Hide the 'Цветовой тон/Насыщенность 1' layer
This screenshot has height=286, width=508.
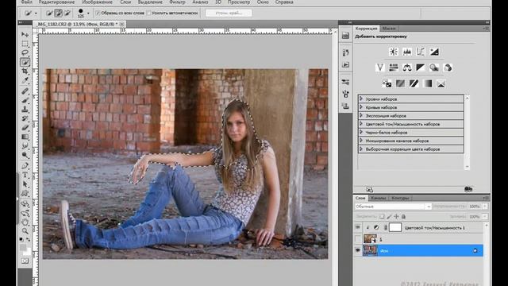tap(358, 228)
